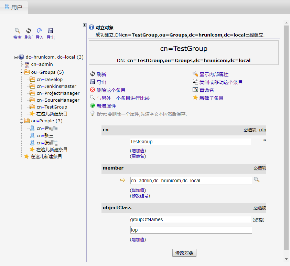This screenshot has width=290, height=266.
Task: Collapse the ou=People tree branch
Action: pos(21,121)
